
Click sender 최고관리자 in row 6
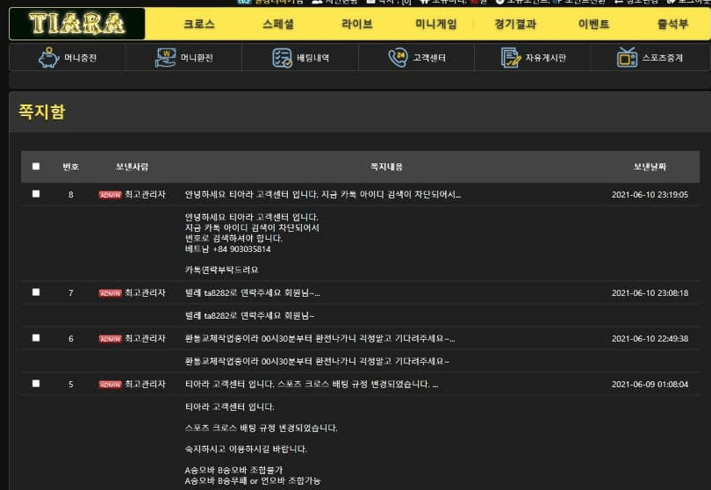[x=145, y=338]
